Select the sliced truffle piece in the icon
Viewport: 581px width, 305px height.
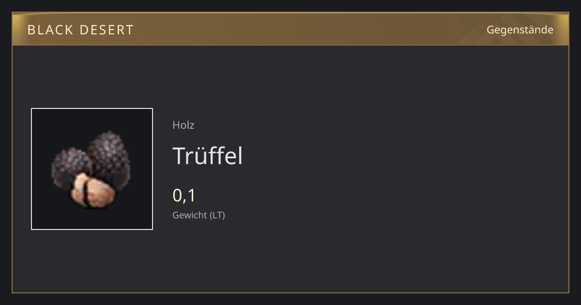pos(94,191)
